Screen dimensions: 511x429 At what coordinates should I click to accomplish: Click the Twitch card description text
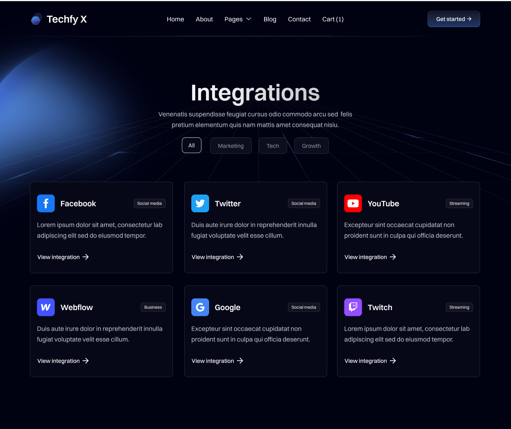407,334
